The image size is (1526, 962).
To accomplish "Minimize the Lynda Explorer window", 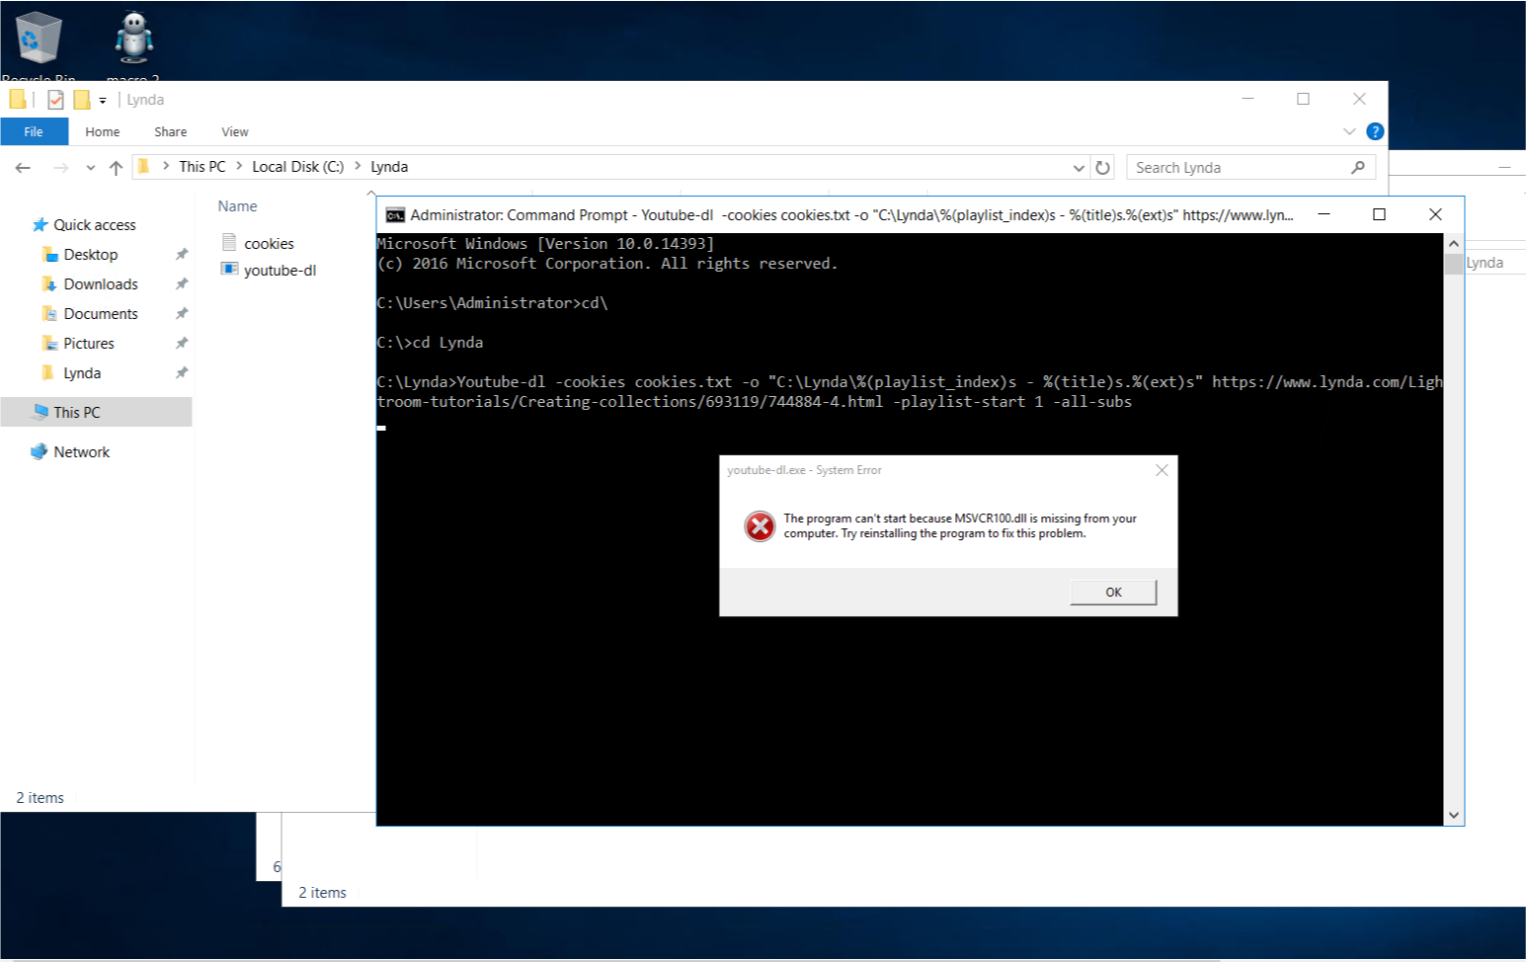I will 1248,99.
